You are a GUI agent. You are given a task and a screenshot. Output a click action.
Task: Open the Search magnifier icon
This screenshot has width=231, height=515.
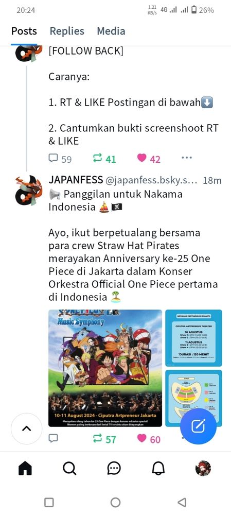point(69,468)
